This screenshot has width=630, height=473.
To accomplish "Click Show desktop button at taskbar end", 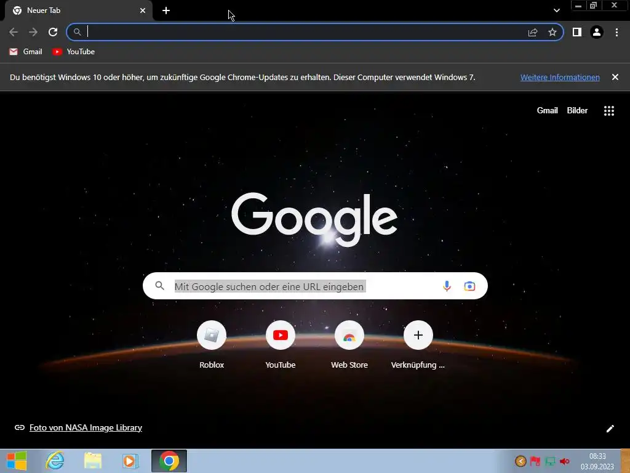I will [625, 461].
